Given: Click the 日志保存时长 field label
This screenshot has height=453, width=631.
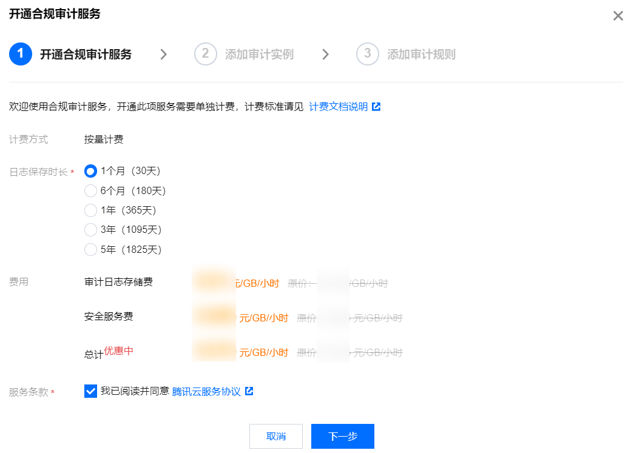Looking at the screenshot, I should (x=39, y=172).
